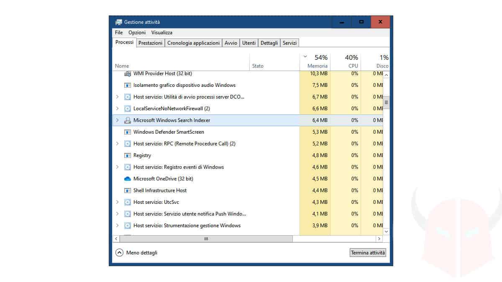Switch to the Dettagli tab
This screenshot has height=282, width=502.
click(x=269, y=43)
